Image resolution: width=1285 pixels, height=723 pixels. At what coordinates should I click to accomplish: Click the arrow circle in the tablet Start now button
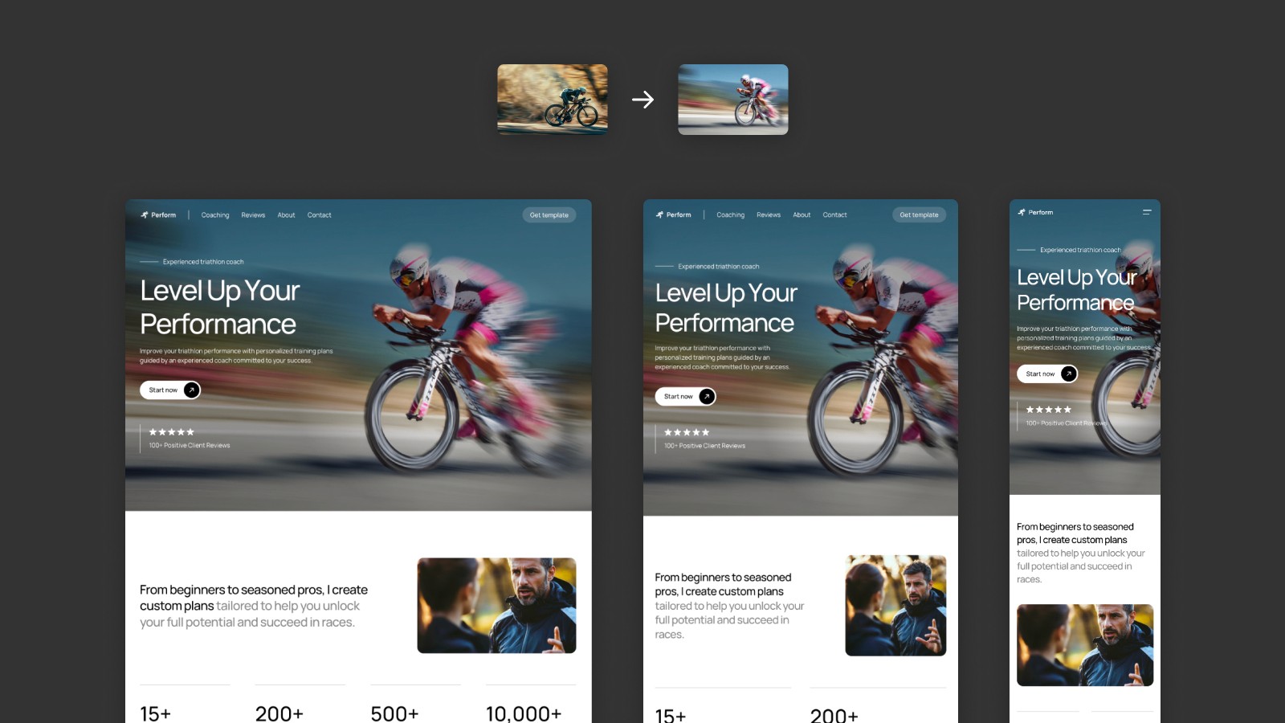click(x=705, y=396)
